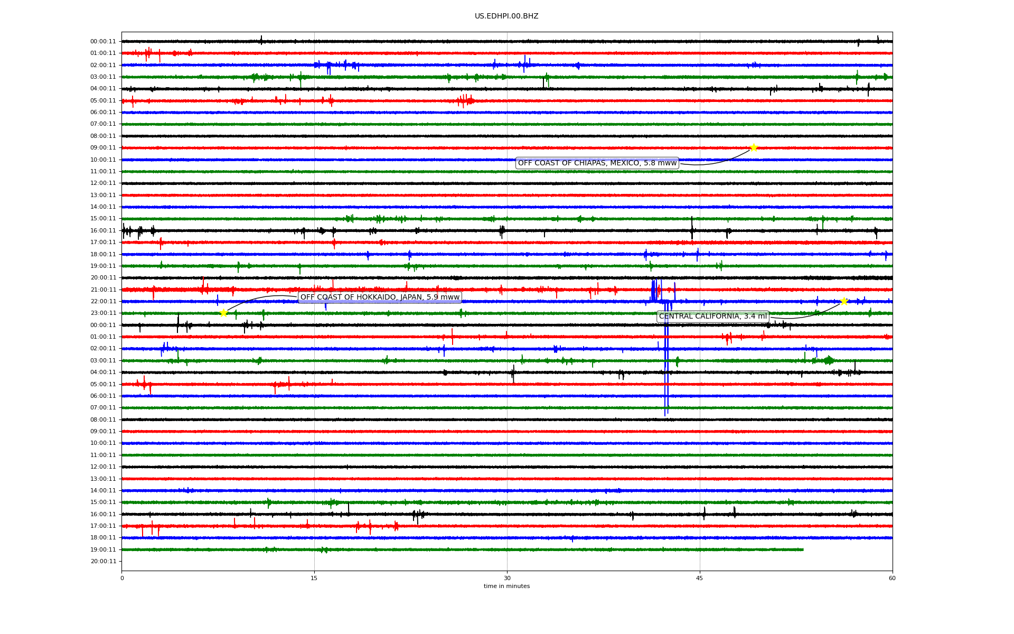Click the 00:00:11 label directly below 23:00:11
The image size is (1014, 634).
tap(103, 325)
